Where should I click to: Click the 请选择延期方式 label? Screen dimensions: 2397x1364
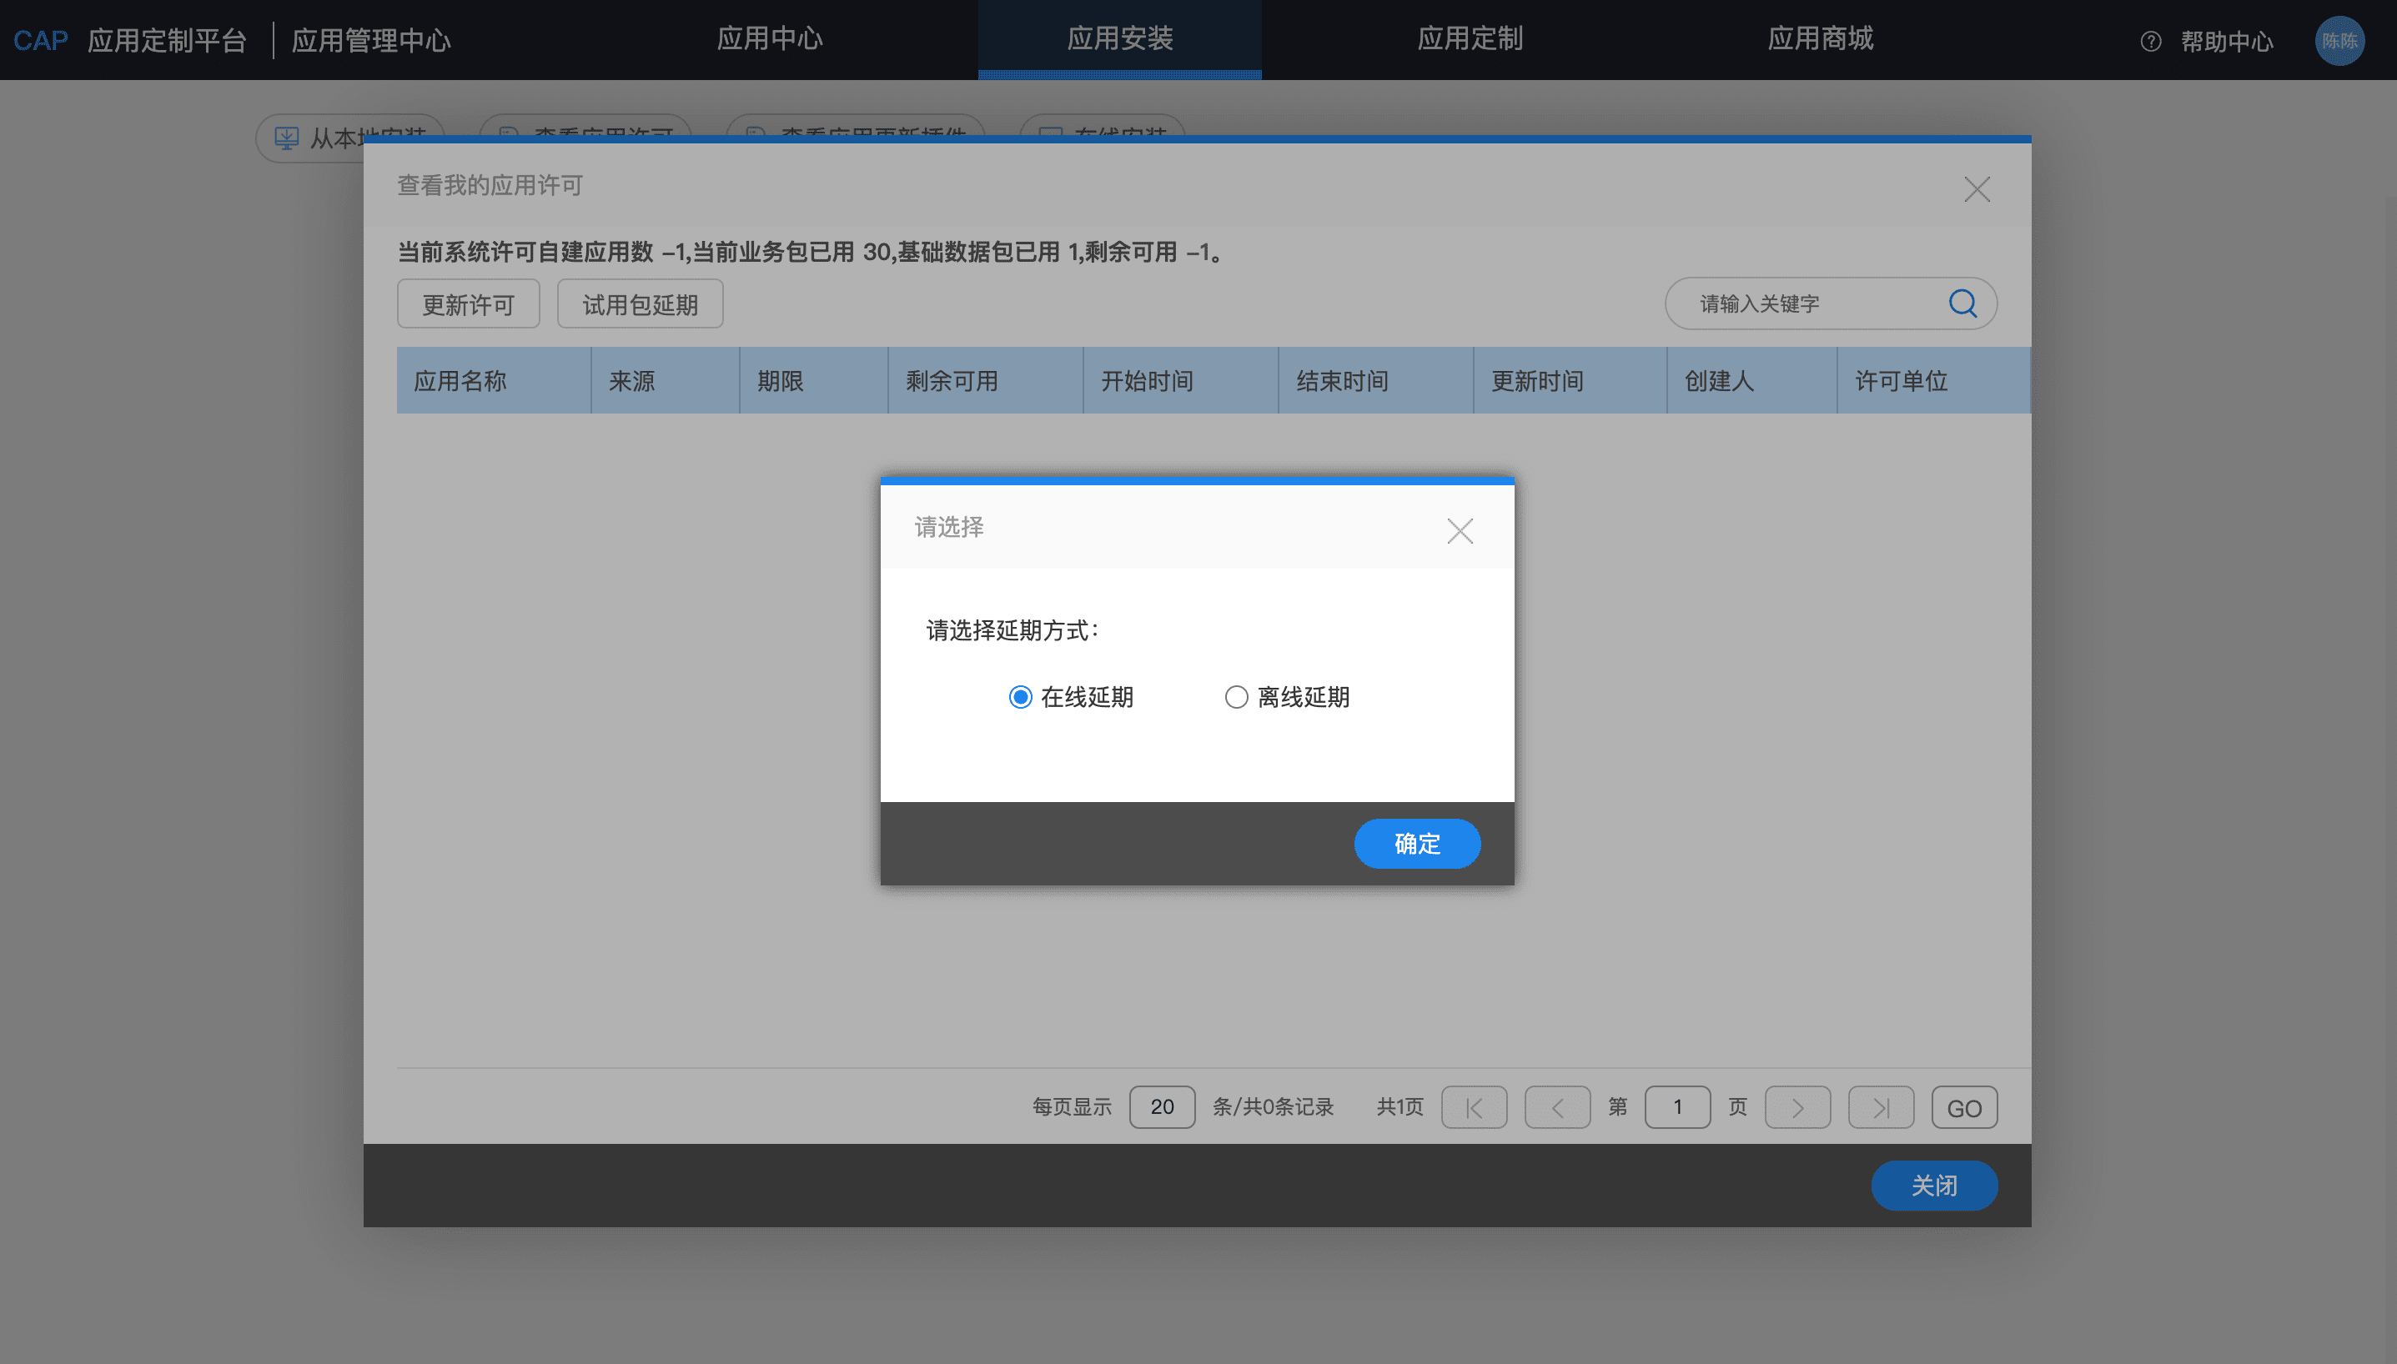point(1012,630)
